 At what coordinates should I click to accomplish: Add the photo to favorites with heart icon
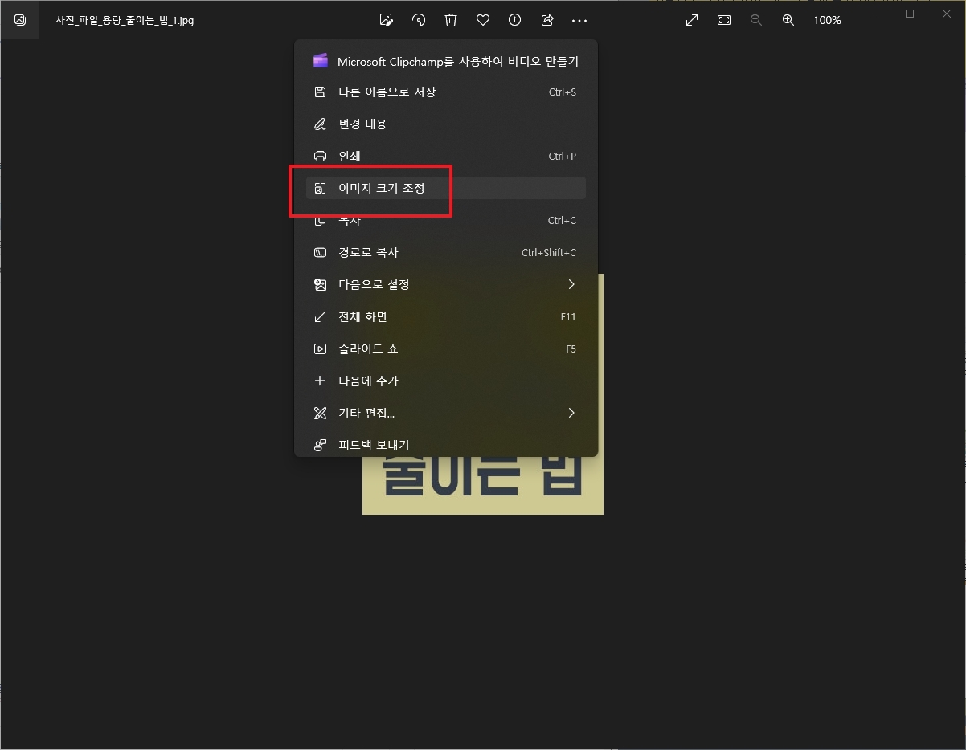(483, 20)
